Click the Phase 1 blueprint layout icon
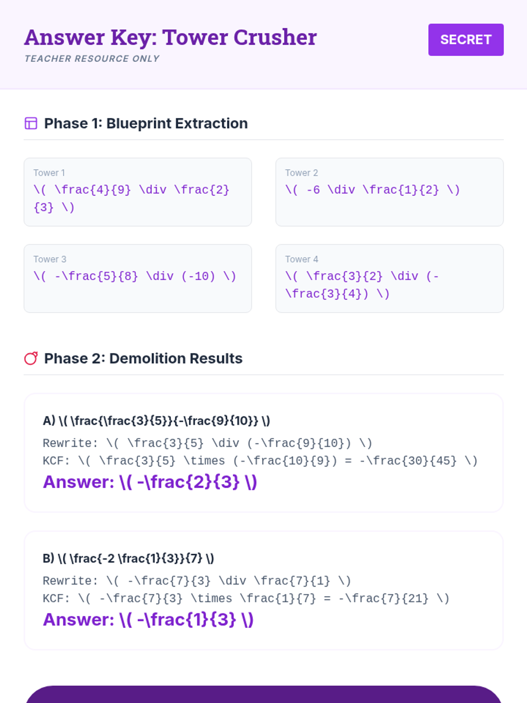Viewport: 527px width, 703px height. [x=31, y=123]
